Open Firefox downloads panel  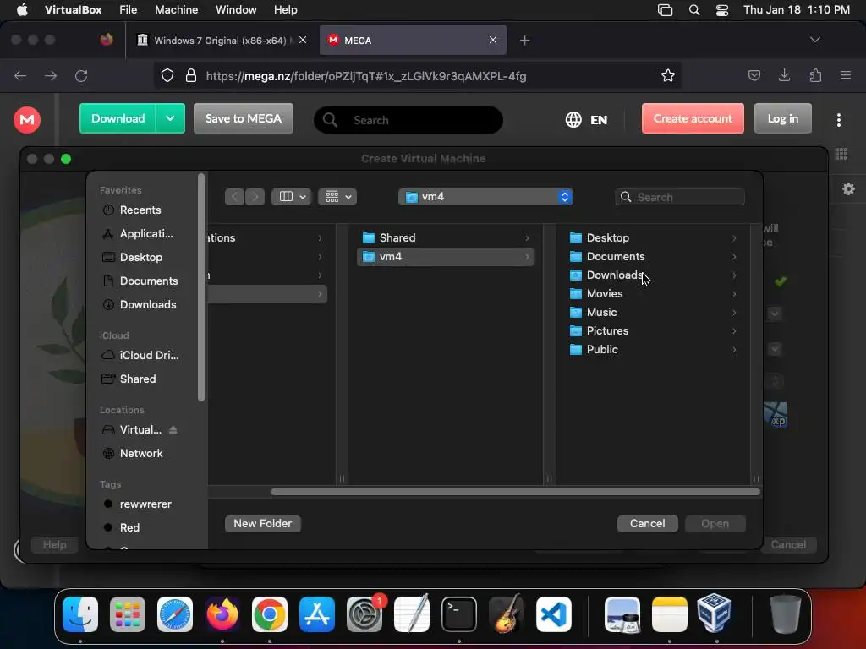(x=784, y=75)
